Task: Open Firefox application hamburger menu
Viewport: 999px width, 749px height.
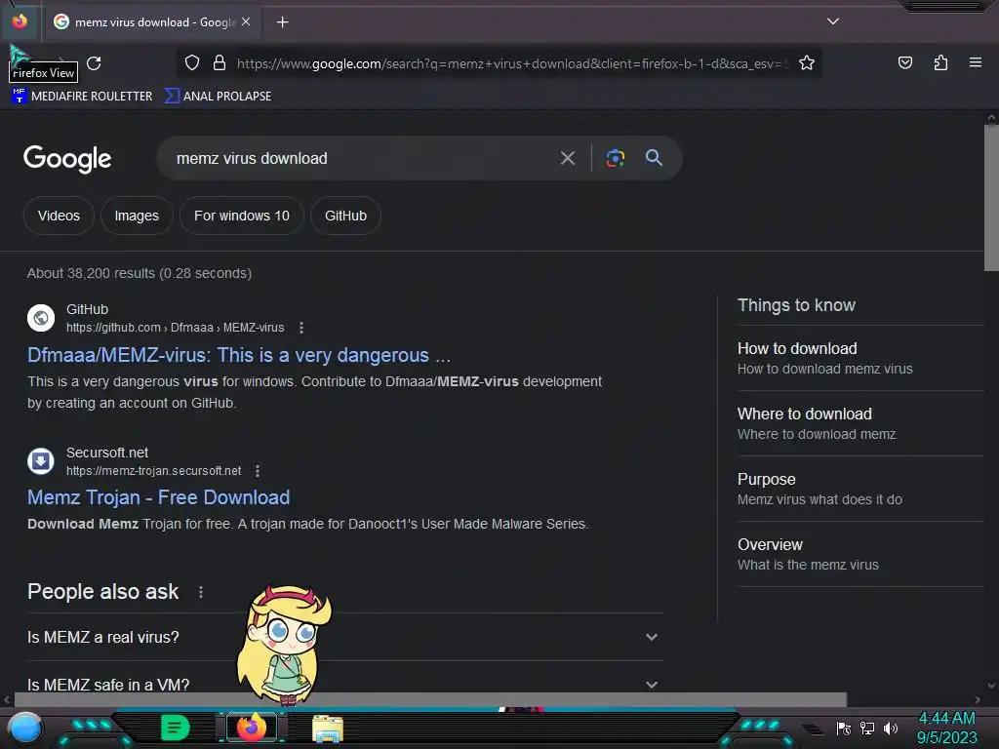Action: (x=975, y=62)
